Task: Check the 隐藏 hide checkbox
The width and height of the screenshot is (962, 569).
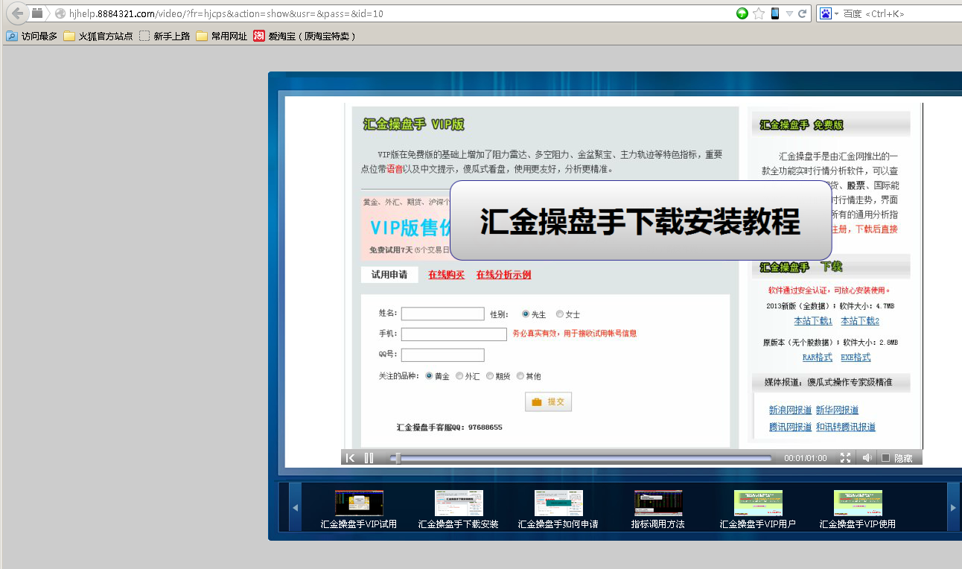Action: coord(885,458)
